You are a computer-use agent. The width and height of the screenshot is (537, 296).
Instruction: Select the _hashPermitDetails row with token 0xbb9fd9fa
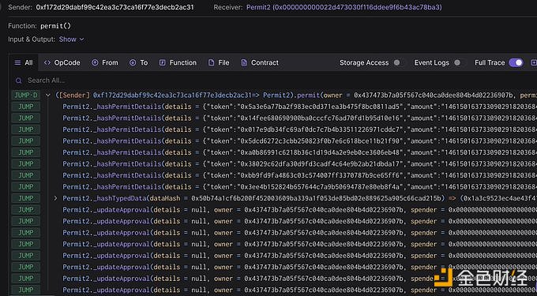(x=299, y=175)
